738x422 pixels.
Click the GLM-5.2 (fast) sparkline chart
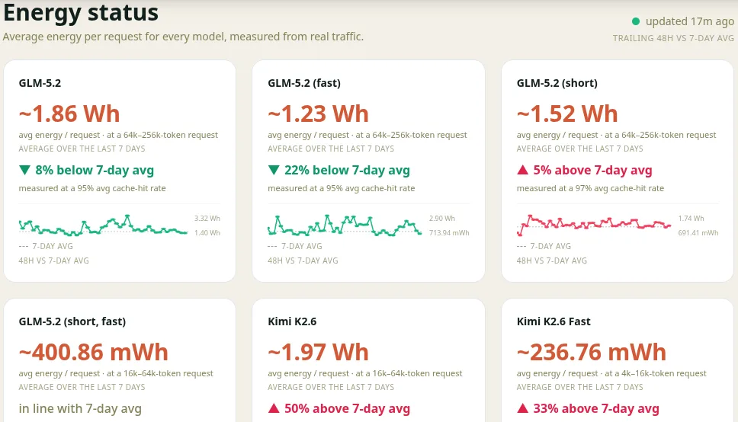tap(345, 225)
